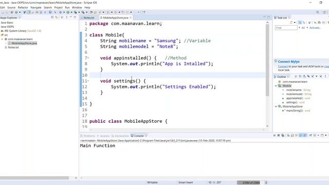Open the New Task dropdown arrow
Image resolution: width=329 pixels, height=185 pixels.
point(295,23)
